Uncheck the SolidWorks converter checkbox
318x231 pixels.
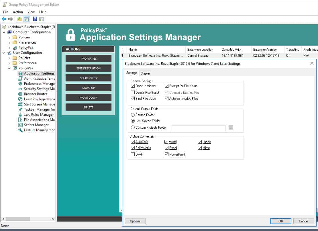(133, 148)
